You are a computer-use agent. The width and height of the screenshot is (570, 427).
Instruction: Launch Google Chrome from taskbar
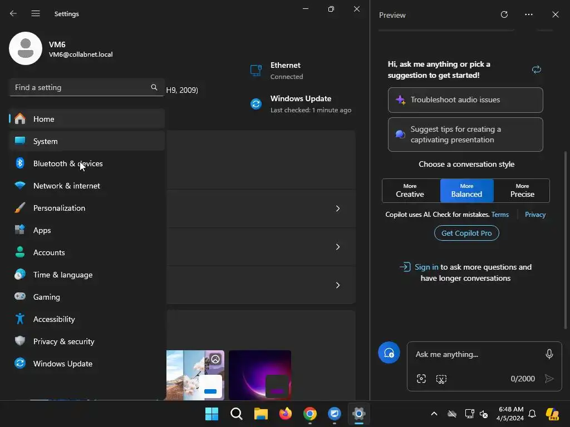pos(309,414)
